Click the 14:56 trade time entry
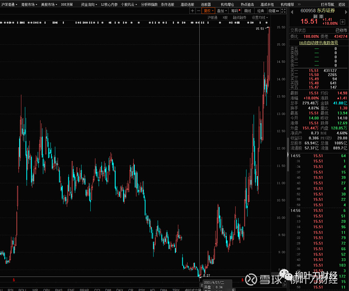The height and width of the screenshot is (291, 349). click(295, 211)
